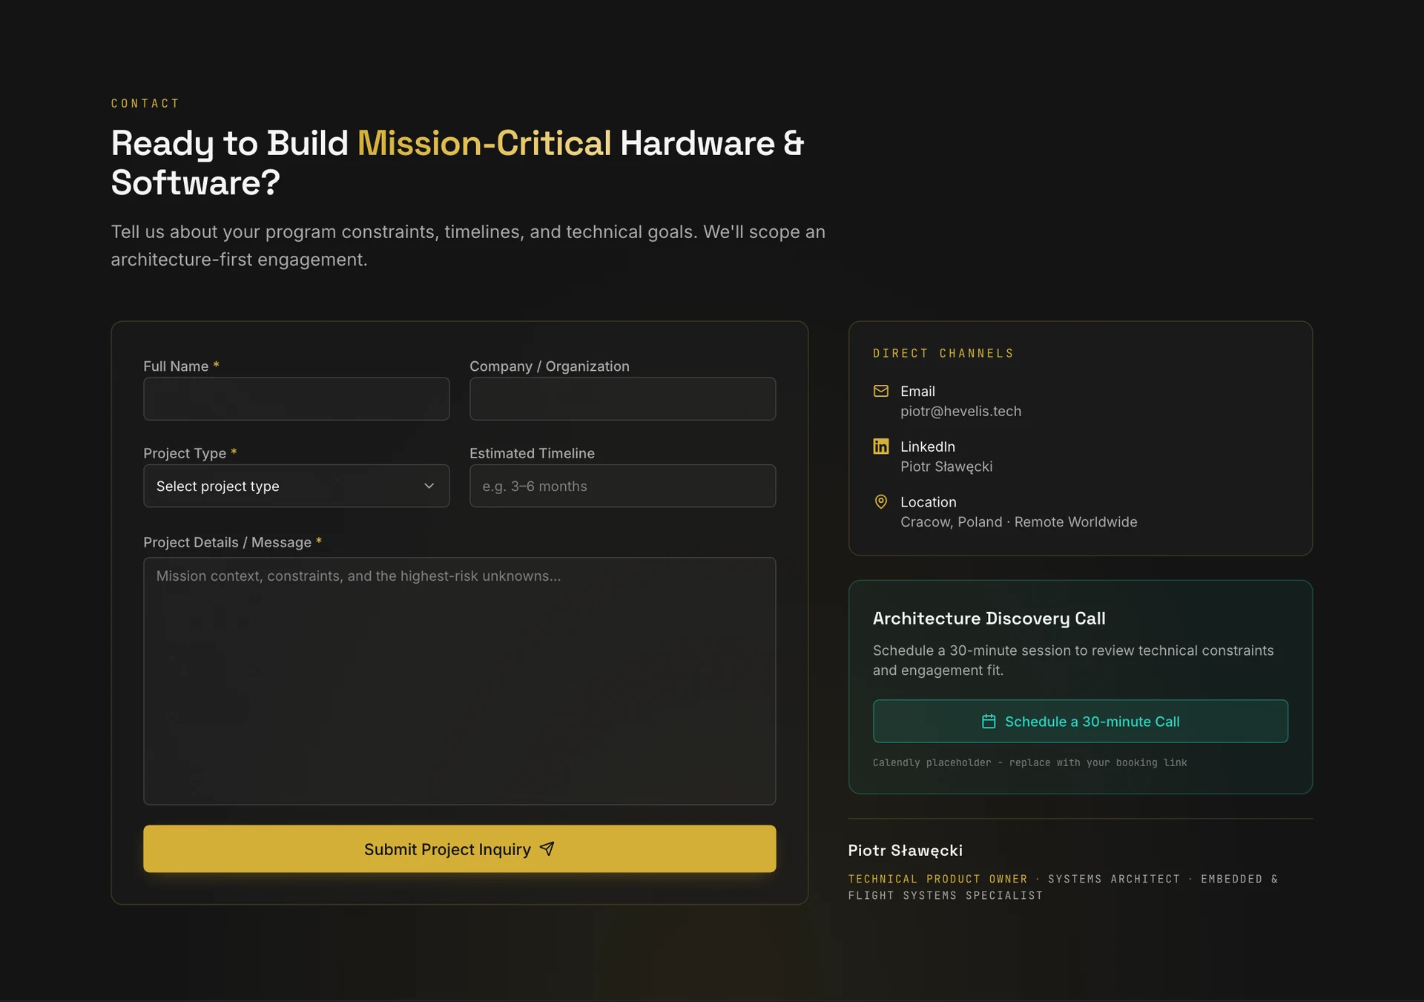
Task: Click the Architecture Discovery Call heading
Action: (989, 619)
